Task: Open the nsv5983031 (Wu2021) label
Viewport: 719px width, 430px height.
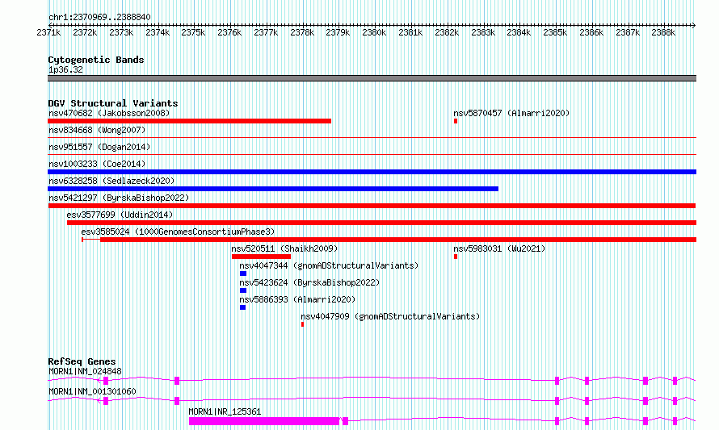Action: point(499,248)
